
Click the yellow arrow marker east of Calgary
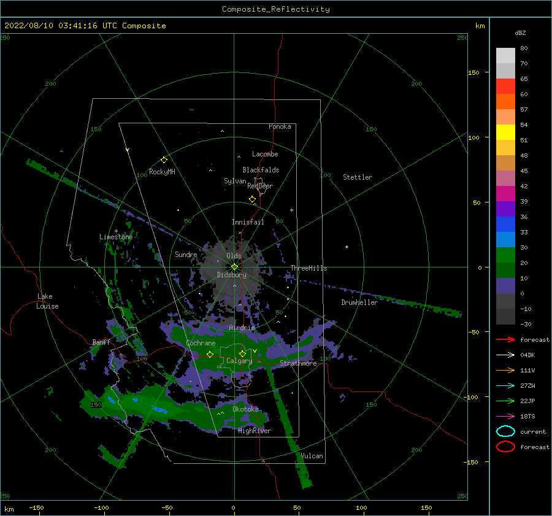255,351
